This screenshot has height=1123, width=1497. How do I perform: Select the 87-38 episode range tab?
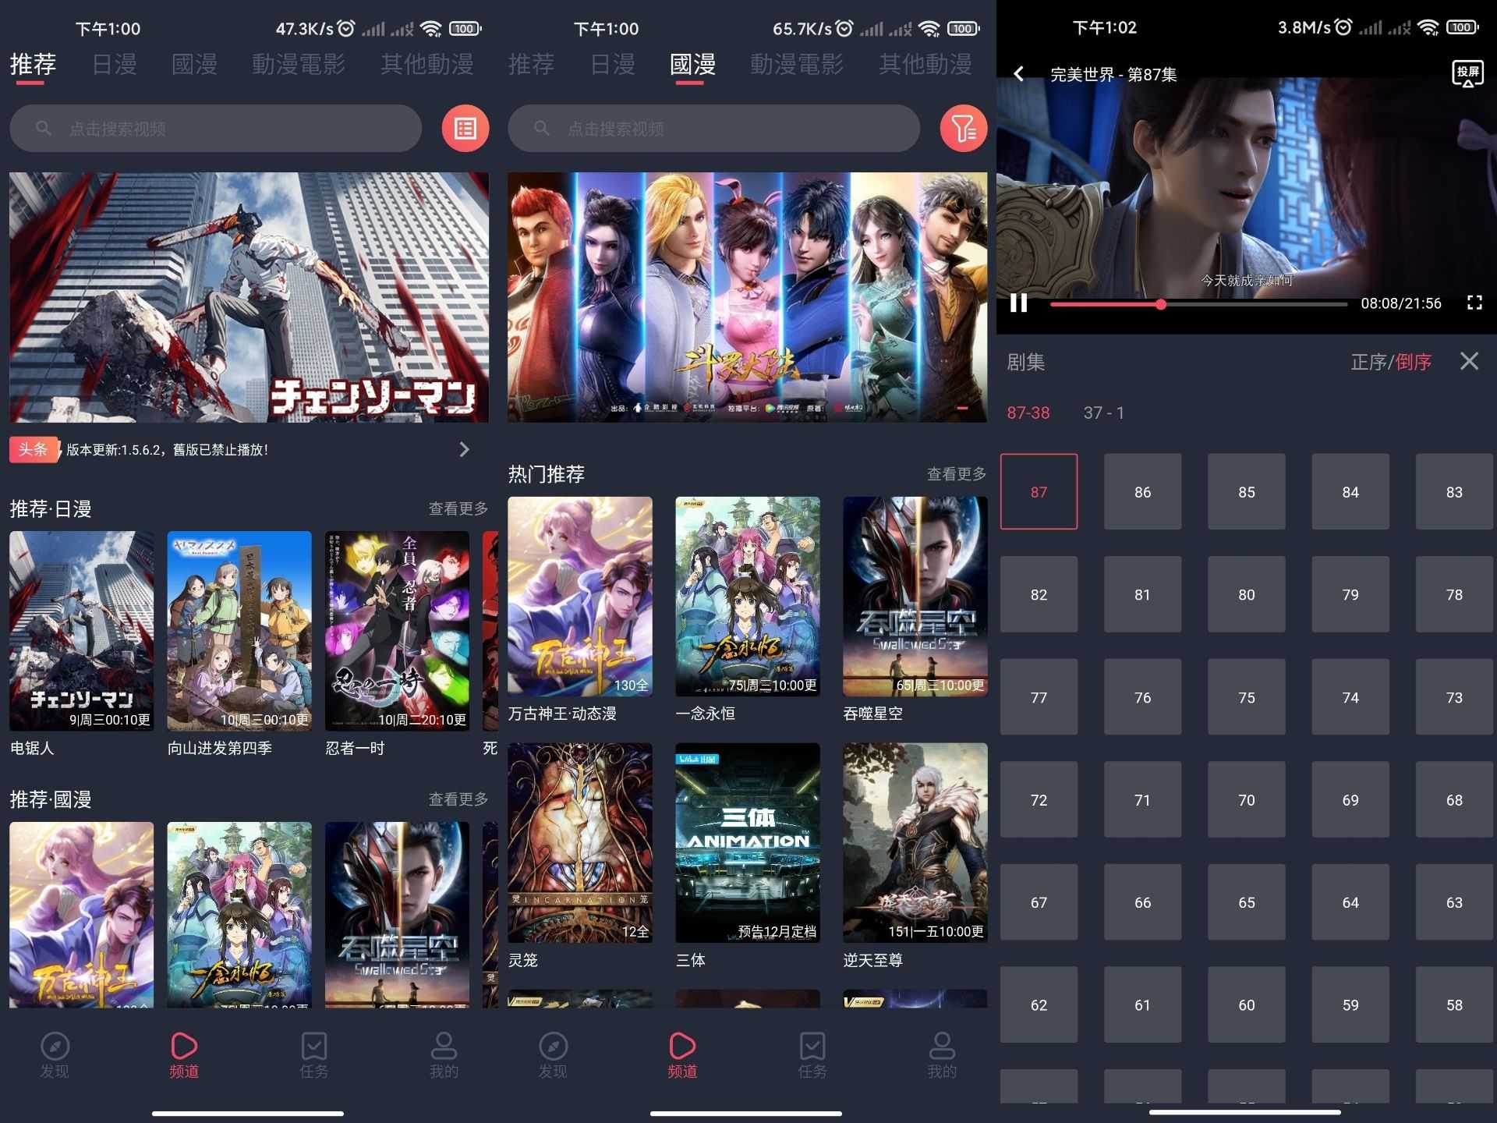[x=1028, y=413]
